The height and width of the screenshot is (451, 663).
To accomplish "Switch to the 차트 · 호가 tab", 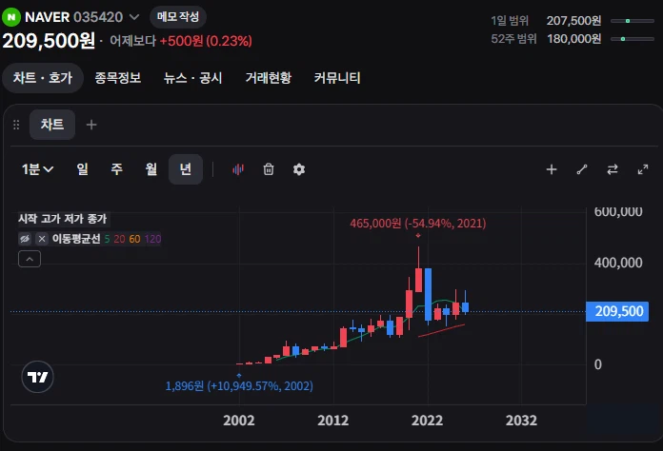I will tap(43, 78).
